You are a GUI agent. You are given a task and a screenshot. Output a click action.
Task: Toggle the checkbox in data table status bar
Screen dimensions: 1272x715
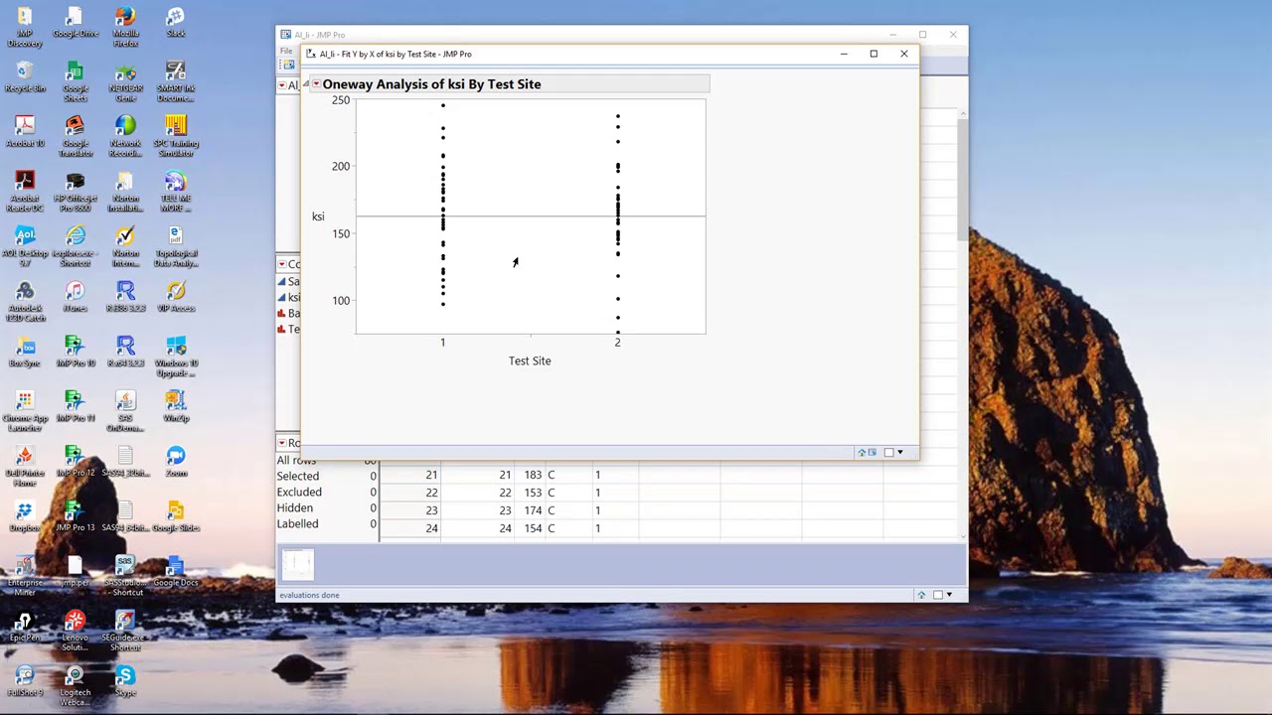point(937,595)
